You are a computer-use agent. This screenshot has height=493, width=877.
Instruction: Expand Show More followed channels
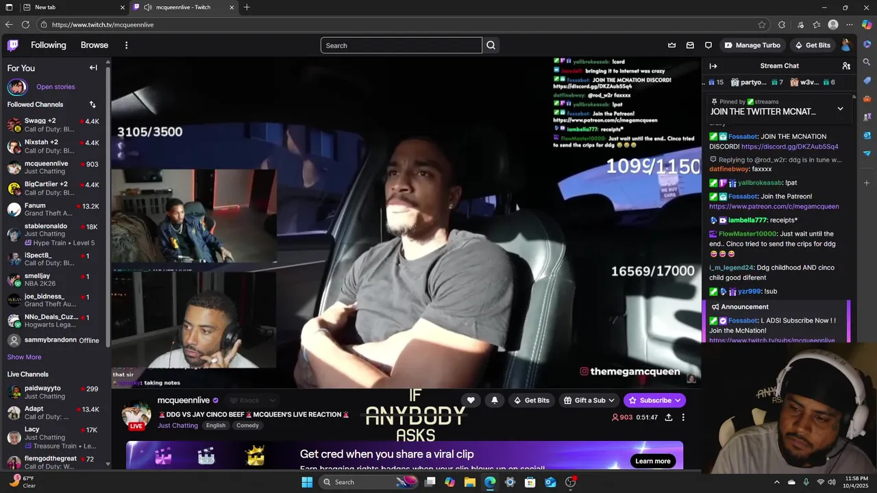[24, 357]
